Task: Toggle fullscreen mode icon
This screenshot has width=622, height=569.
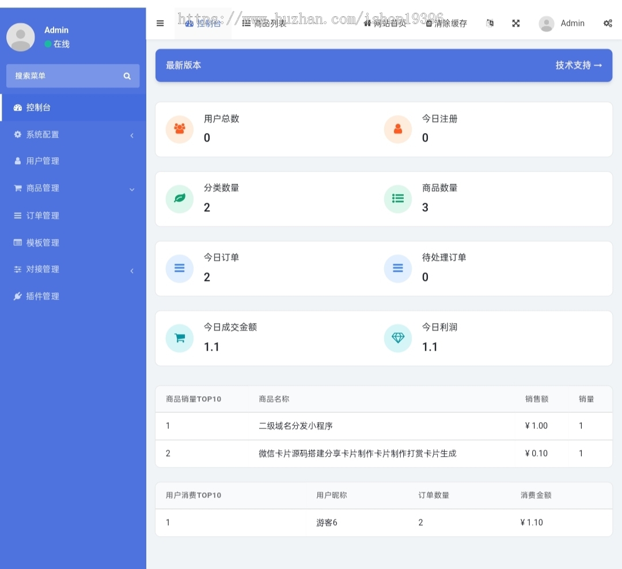Action: pos(515,24)
